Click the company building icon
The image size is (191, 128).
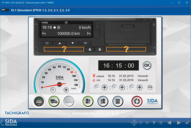[118, 101]
